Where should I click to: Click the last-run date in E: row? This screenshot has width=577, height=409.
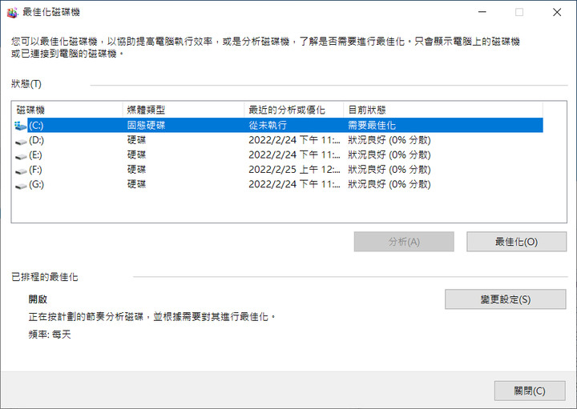pos(294,154)
